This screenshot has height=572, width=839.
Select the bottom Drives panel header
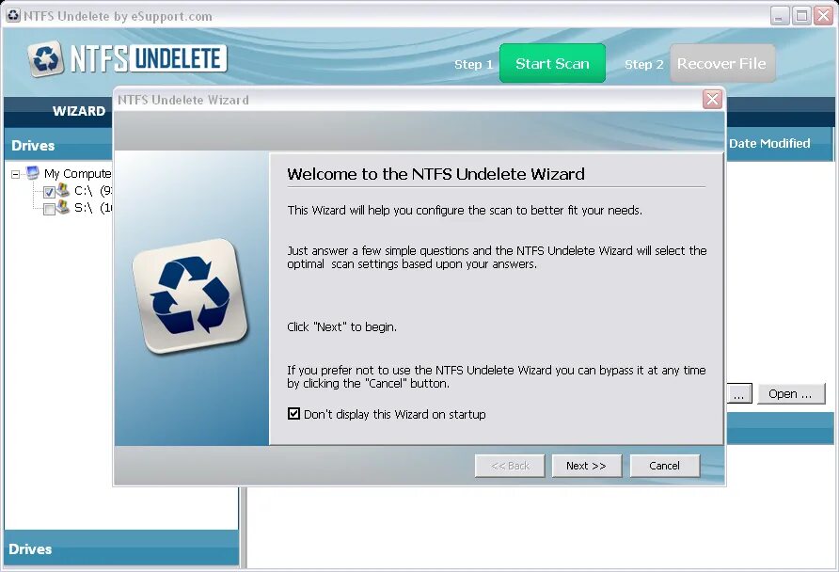121,548
